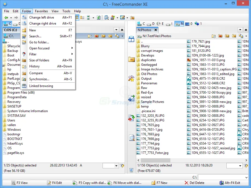Open left panel filter combo box dropdown
This screenshot has width=251, height=188.
116,166
